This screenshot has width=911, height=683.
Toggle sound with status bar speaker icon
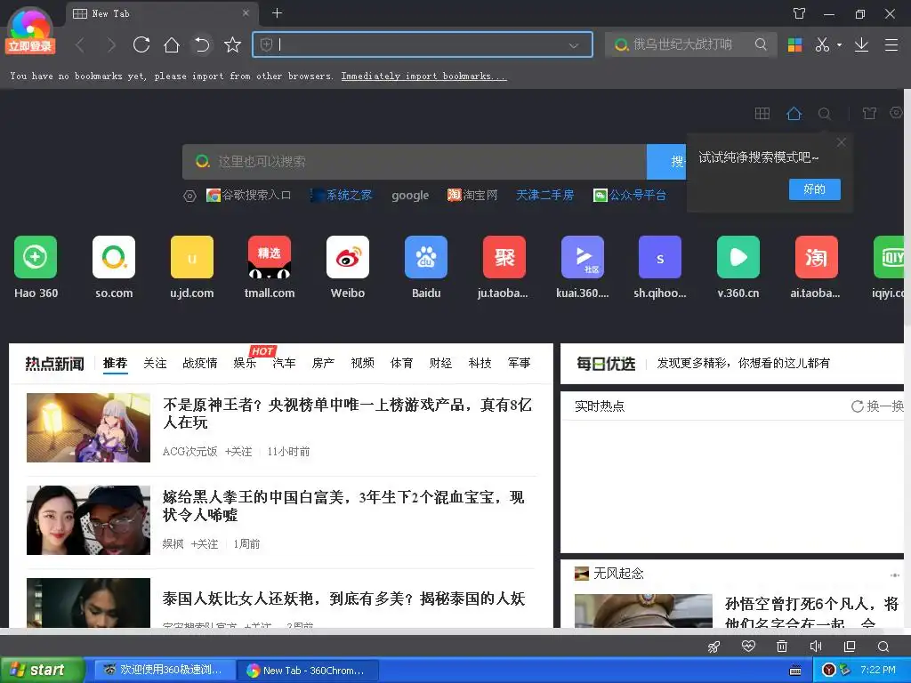[x=815, y=647]
